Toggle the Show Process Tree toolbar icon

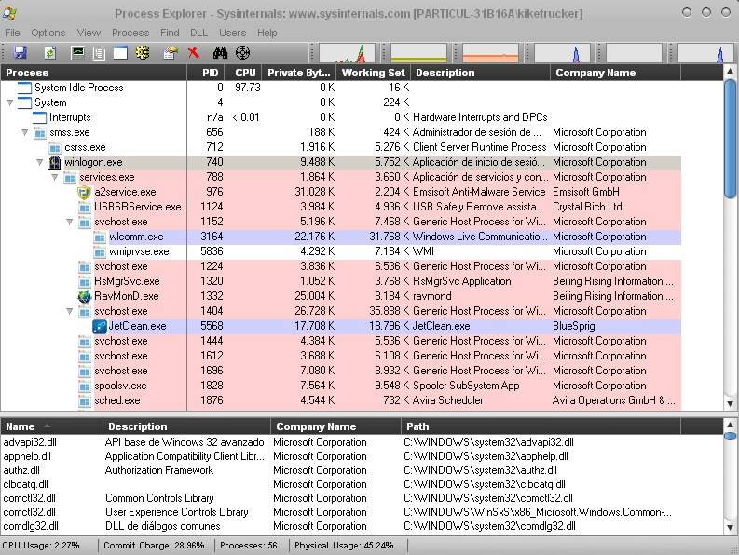tap(99, 53)
